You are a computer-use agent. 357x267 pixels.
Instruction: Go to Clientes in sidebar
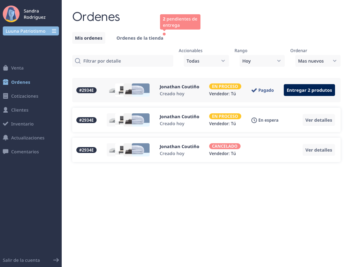(20, 110)
